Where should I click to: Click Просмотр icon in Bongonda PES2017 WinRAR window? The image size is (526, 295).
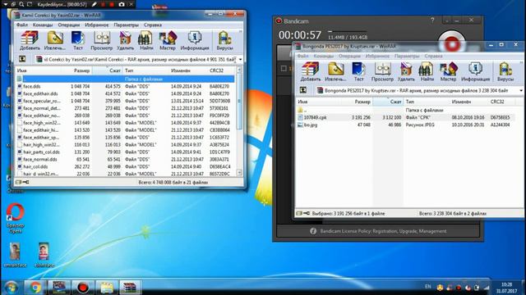pyautogui.click(x=382, y=71)
